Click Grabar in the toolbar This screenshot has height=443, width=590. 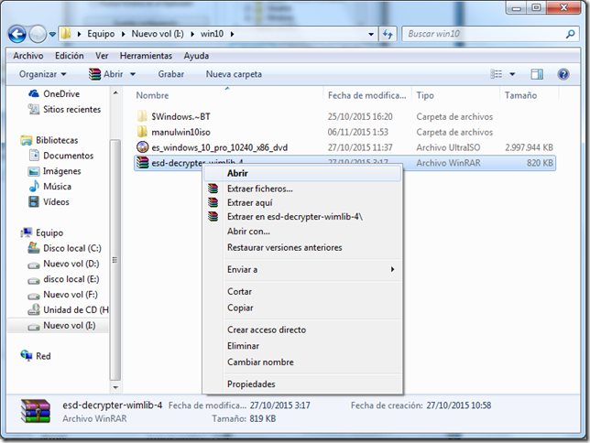coord(170,74)
